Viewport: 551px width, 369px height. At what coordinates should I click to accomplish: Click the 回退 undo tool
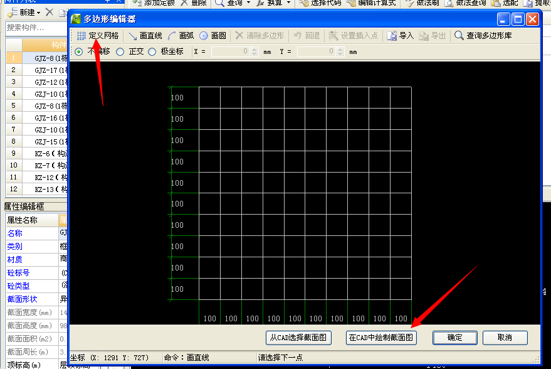point(307,36)
